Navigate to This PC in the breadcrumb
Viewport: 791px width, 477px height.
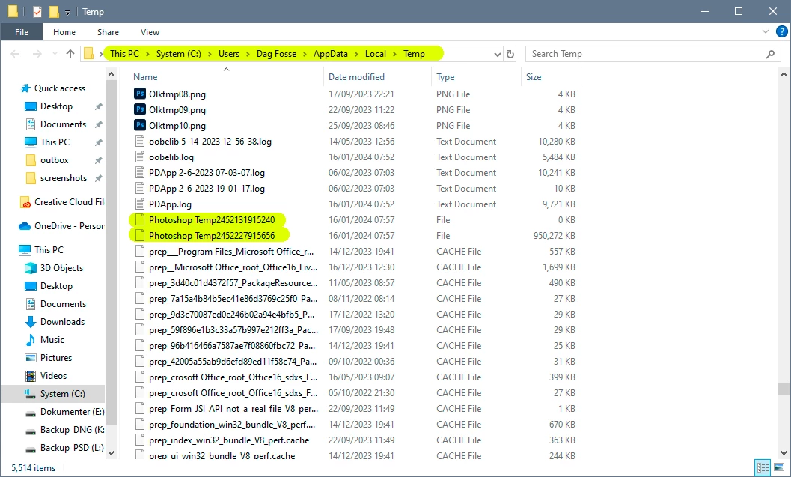pyautogui.click(x=124, y=53)
